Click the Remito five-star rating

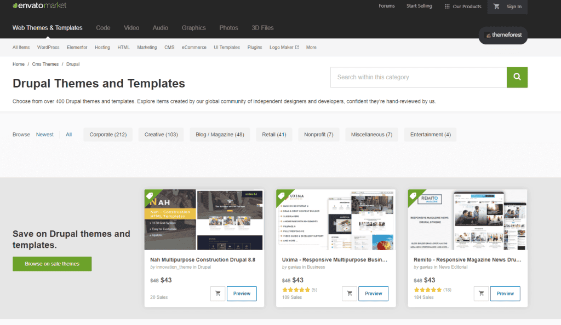tap(427, 290)
